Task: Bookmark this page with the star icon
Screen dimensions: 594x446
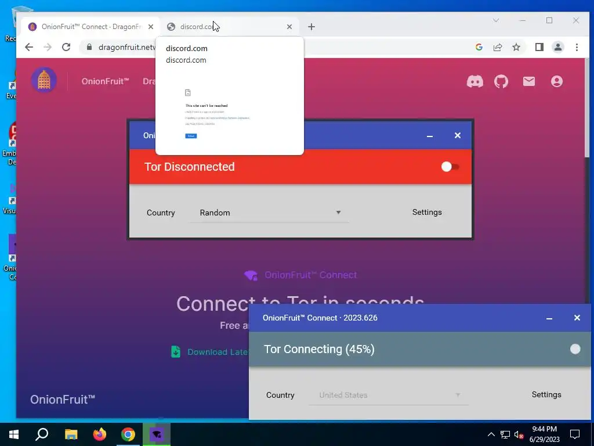Action: 516,47
